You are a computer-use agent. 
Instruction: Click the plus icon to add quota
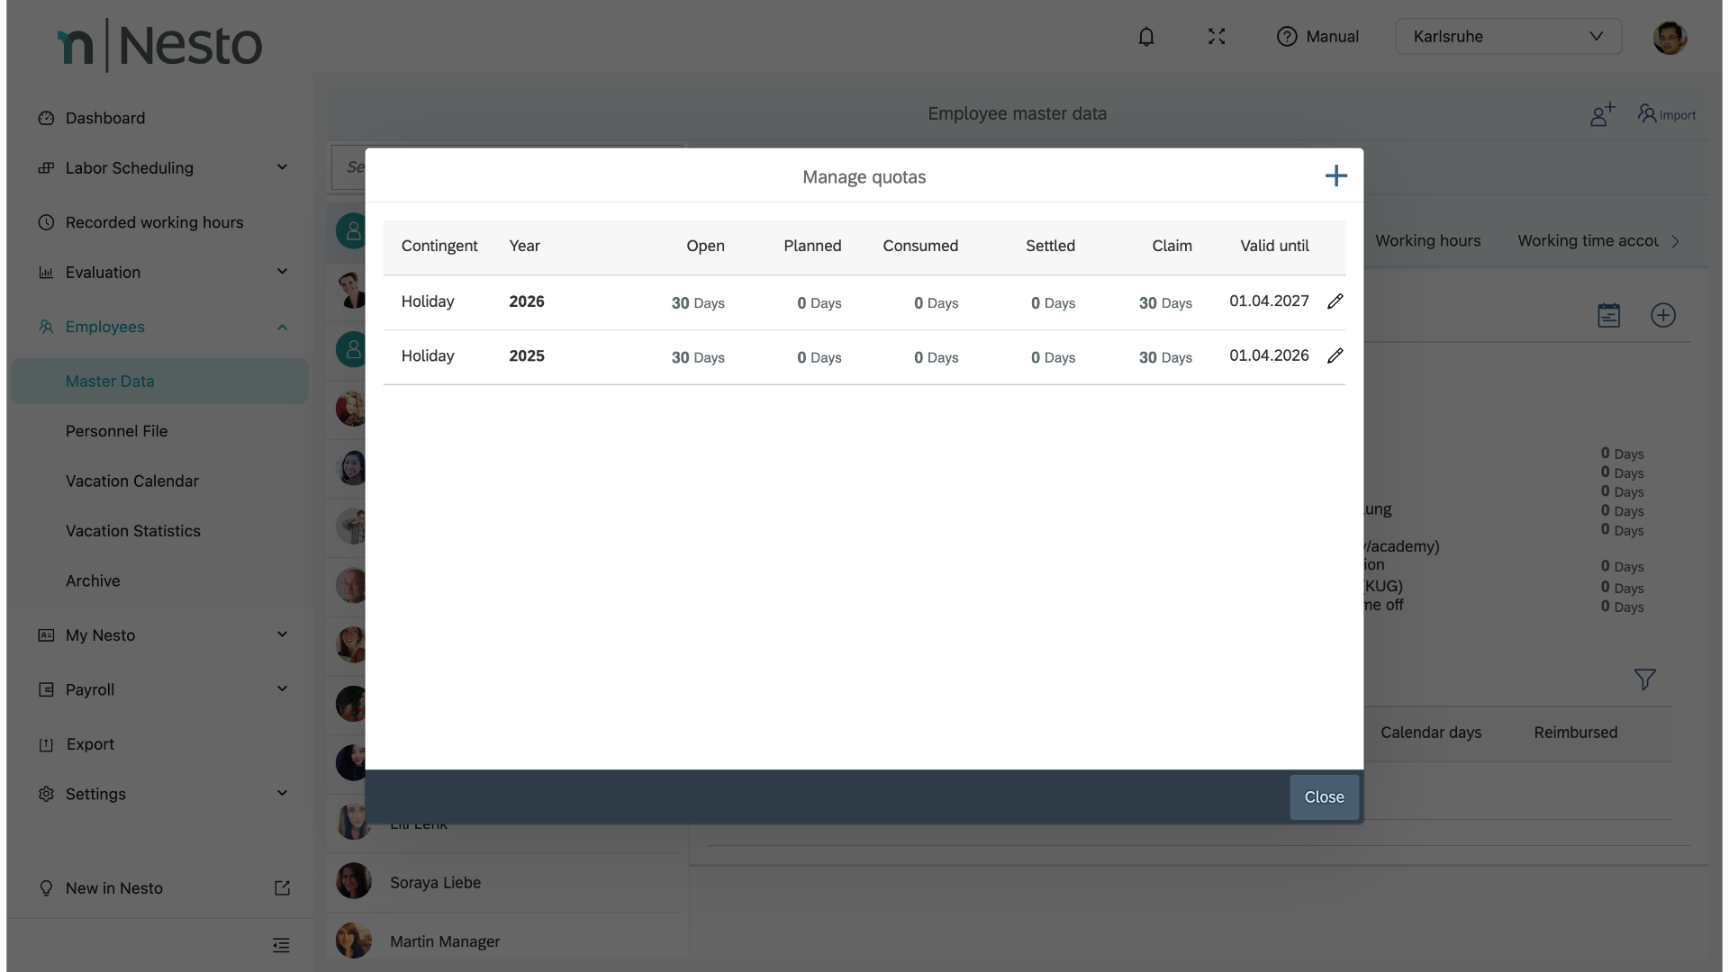1335,175
